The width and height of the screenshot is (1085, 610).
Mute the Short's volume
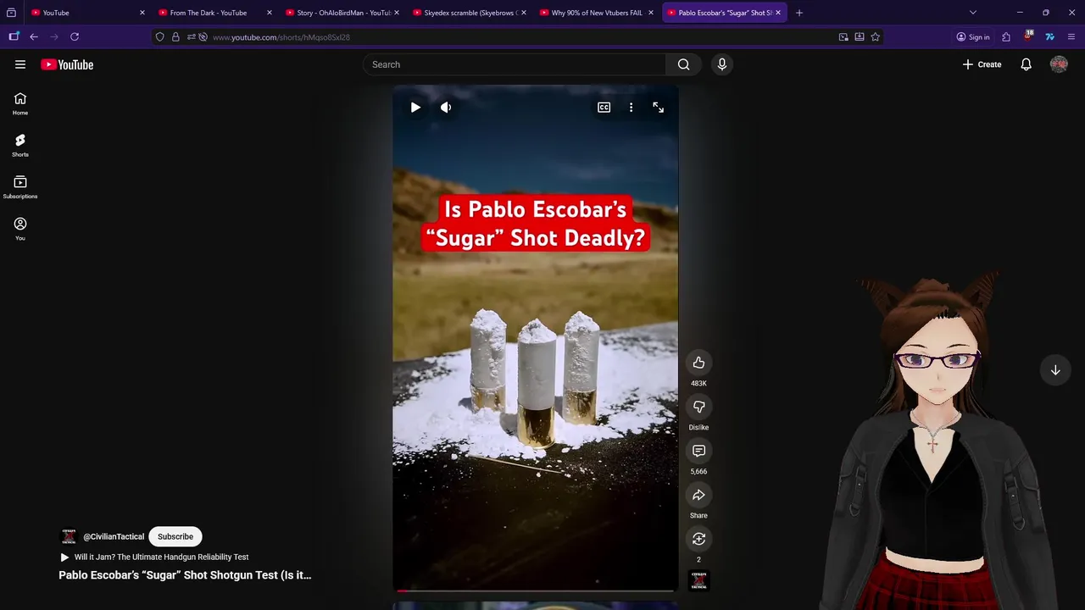click(x=446, y=108)
